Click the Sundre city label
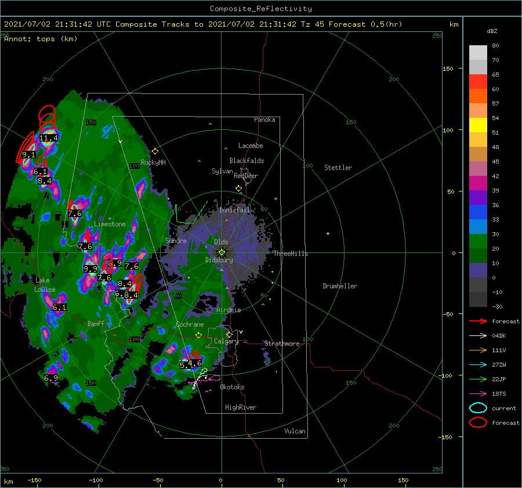Screen dimensions: 522x488 (176, 241)
